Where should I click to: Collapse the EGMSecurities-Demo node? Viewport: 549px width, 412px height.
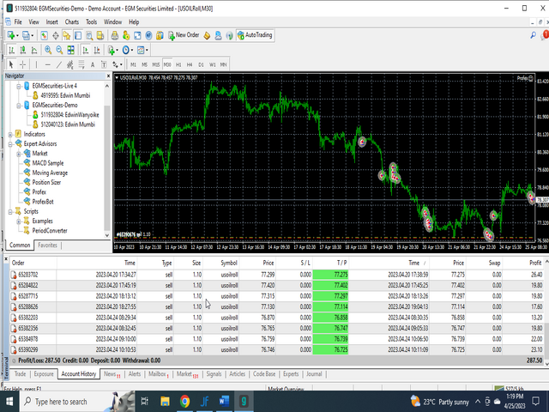click(x=19, y=106)
